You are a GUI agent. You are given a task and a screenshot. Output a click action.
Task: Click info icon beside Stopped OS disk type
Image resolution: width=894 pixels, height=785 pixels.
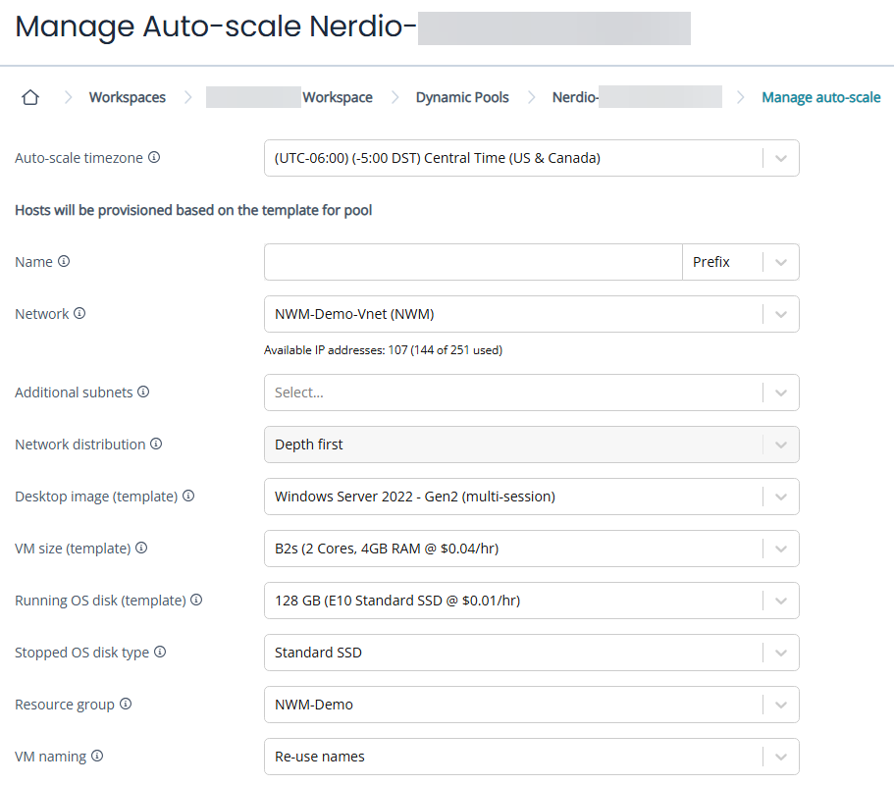[x=160, y=652]
